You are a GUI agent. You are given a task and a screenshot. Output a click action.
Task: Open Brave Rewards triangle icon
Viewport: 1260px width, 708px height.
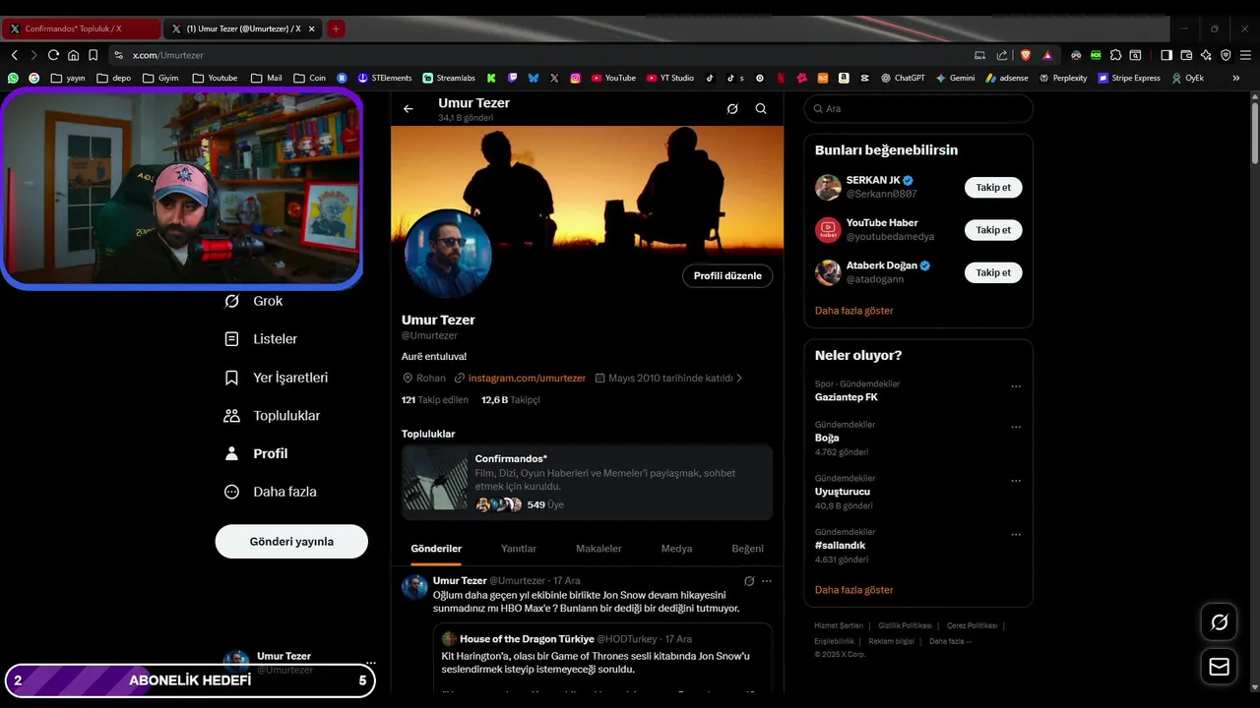tap(1047, 55)
